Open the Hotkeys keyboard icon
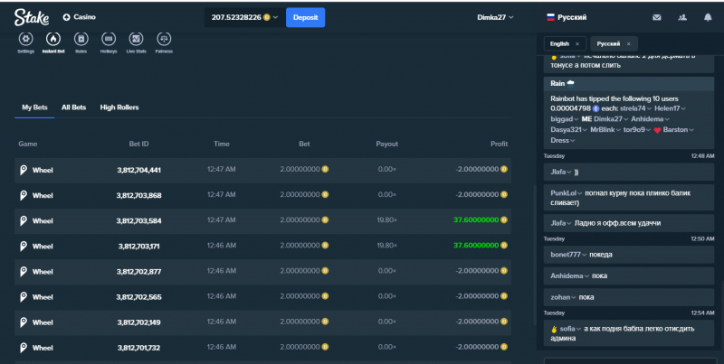The width and height of the screenshot is (724, 364). 109,39
